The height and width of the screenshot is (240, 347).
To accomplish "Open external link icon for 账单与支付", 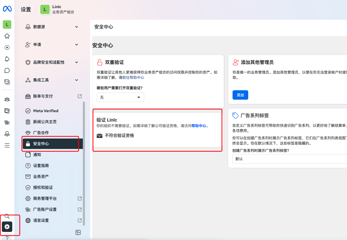I will tap(80, 96).
